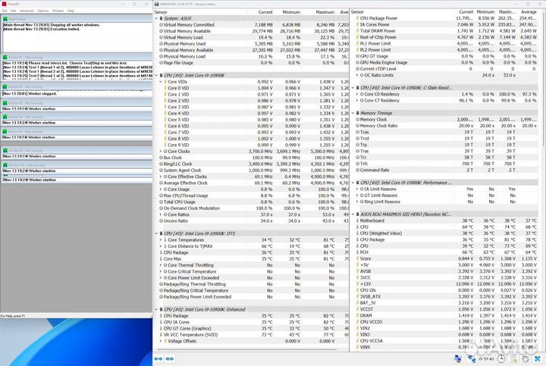
Task: Reset elapsed time with clock icon
Action: pos(500,358)
